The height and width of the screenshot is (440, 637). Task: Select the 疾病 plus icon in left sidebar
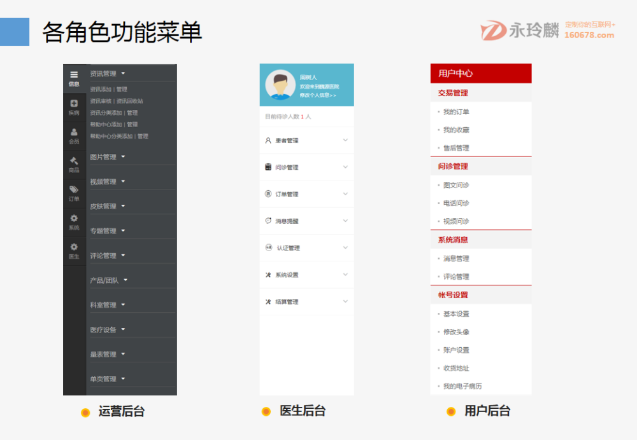[75, 103]
